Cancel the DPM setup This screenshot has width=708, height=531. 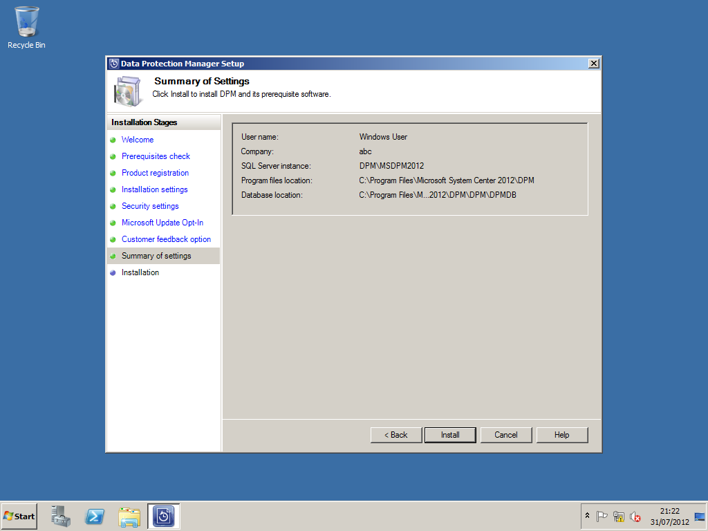(505, 435)
